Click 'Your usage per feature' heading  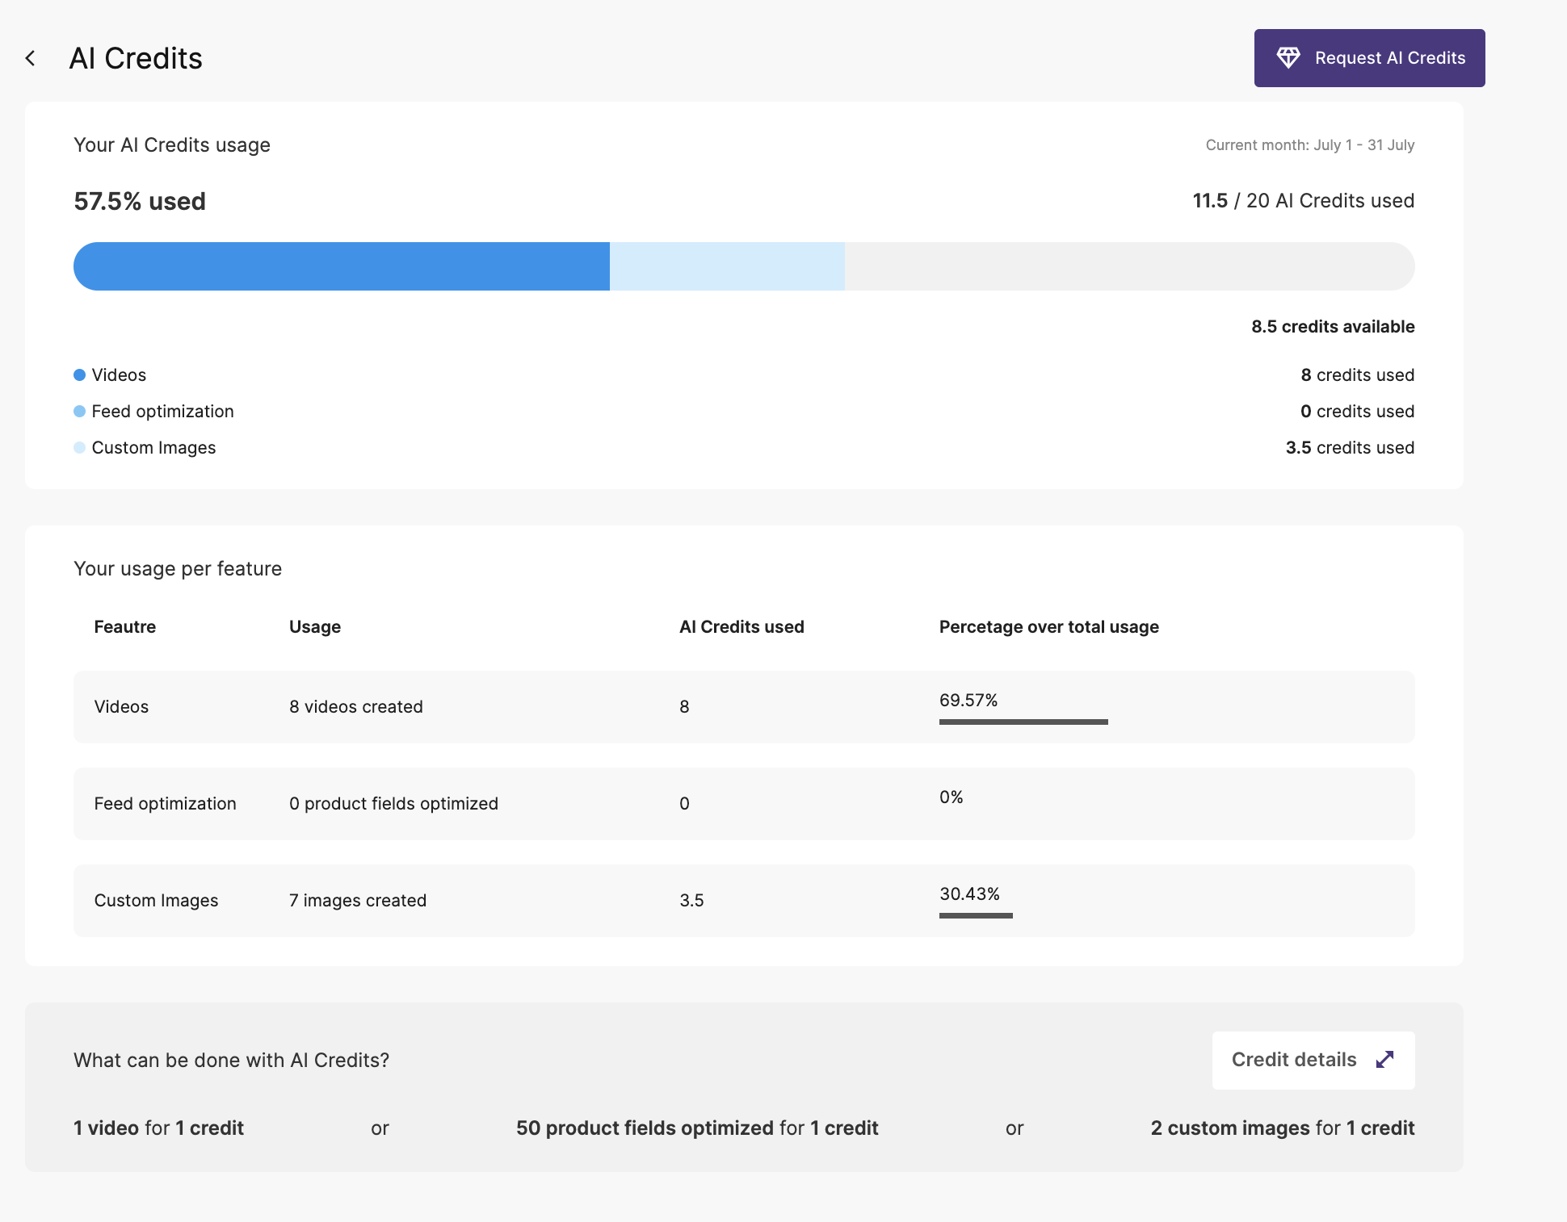(178, 569)
